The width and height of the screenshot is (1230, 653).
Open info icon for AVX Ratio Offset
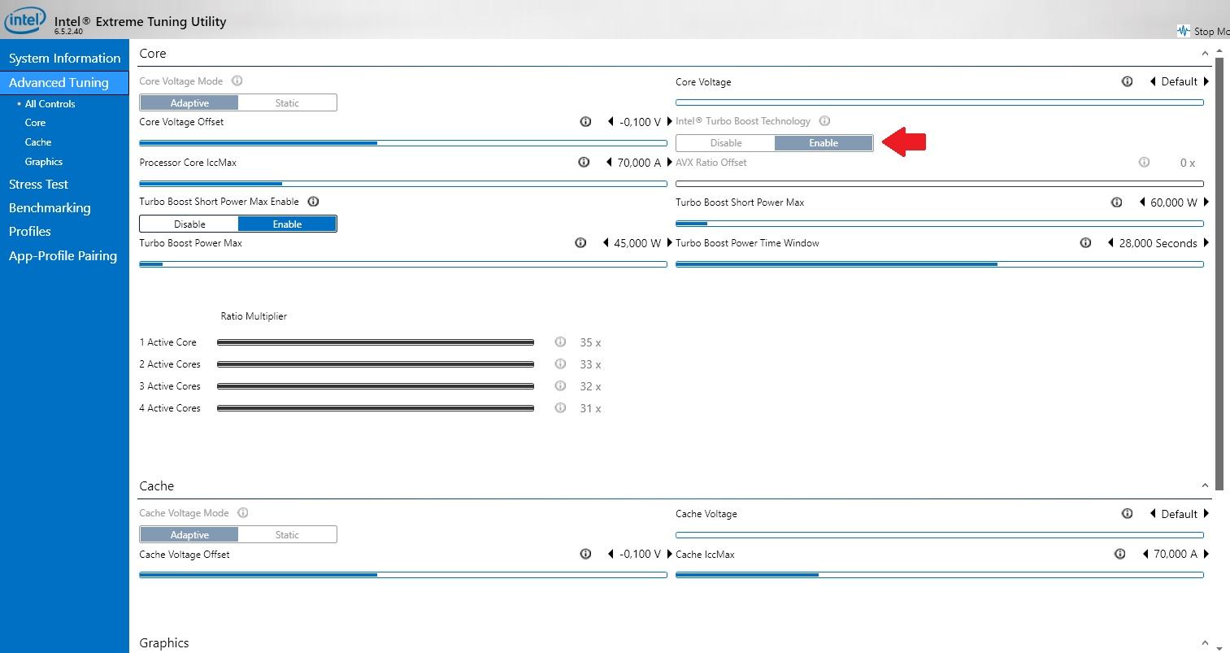click(x=1144, y=163)
